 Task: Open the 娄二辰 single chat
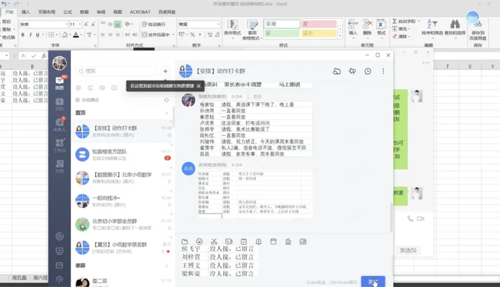coord(123,281)
